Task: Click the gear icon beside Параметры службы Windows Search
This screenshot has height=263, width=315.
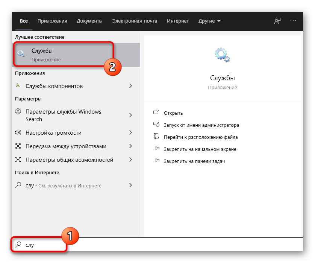Action: tap(18, 111)
